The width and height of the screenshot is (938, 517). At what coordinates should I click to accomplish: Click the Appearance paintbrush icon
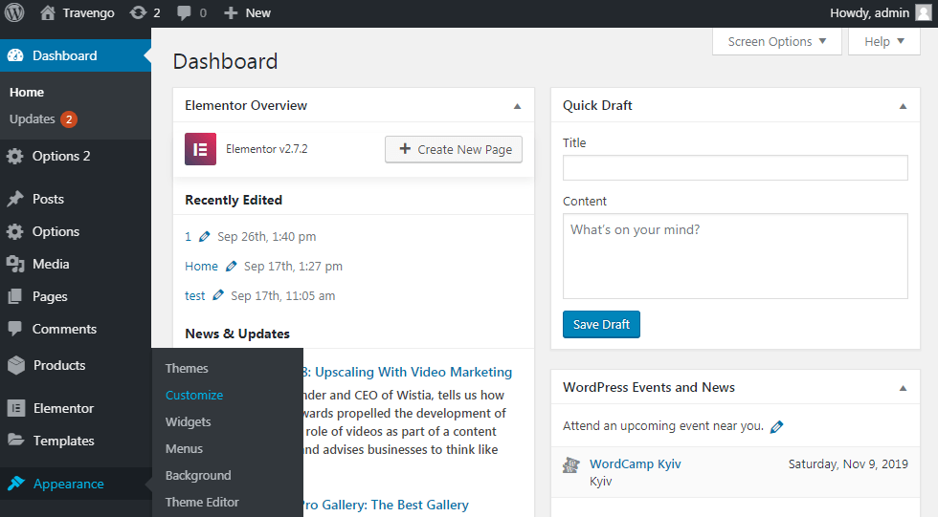point(16,484)
